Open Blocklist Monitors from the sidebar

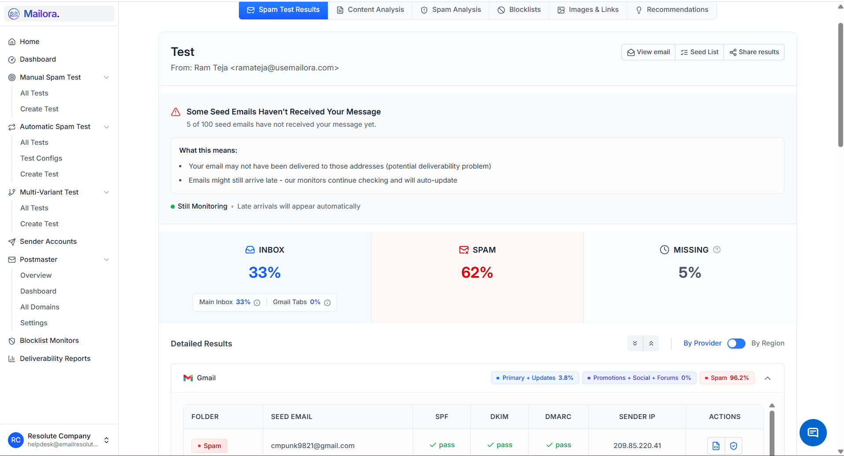coord(48,340)
